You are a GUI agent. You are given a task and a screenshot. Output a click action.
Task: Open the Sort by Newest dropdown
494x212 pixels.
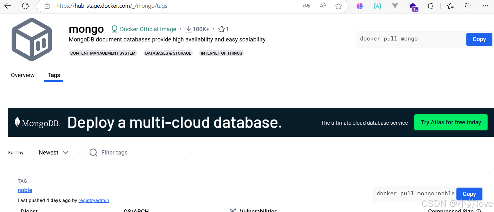pos(53,153)
